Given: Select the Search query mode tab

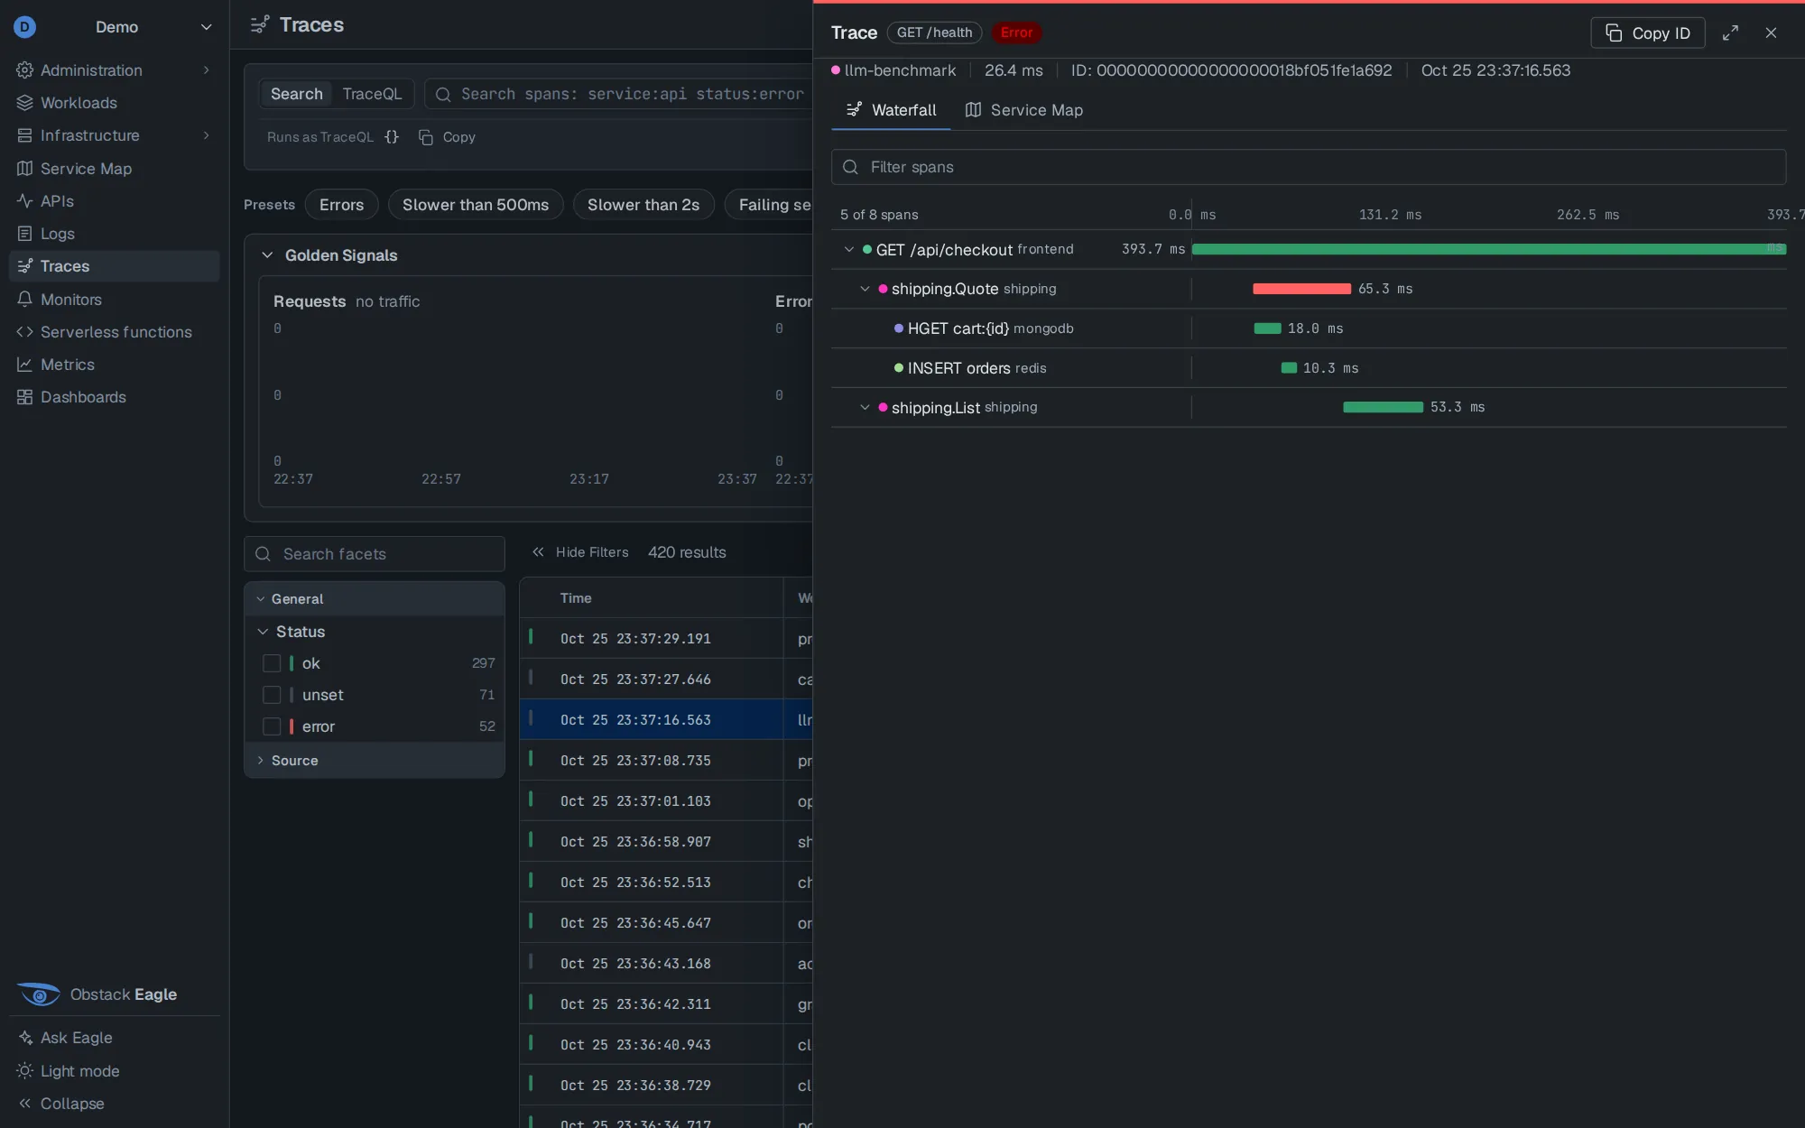Looking at the screenshot, I should pyautogui.click(x=296, y=94).
